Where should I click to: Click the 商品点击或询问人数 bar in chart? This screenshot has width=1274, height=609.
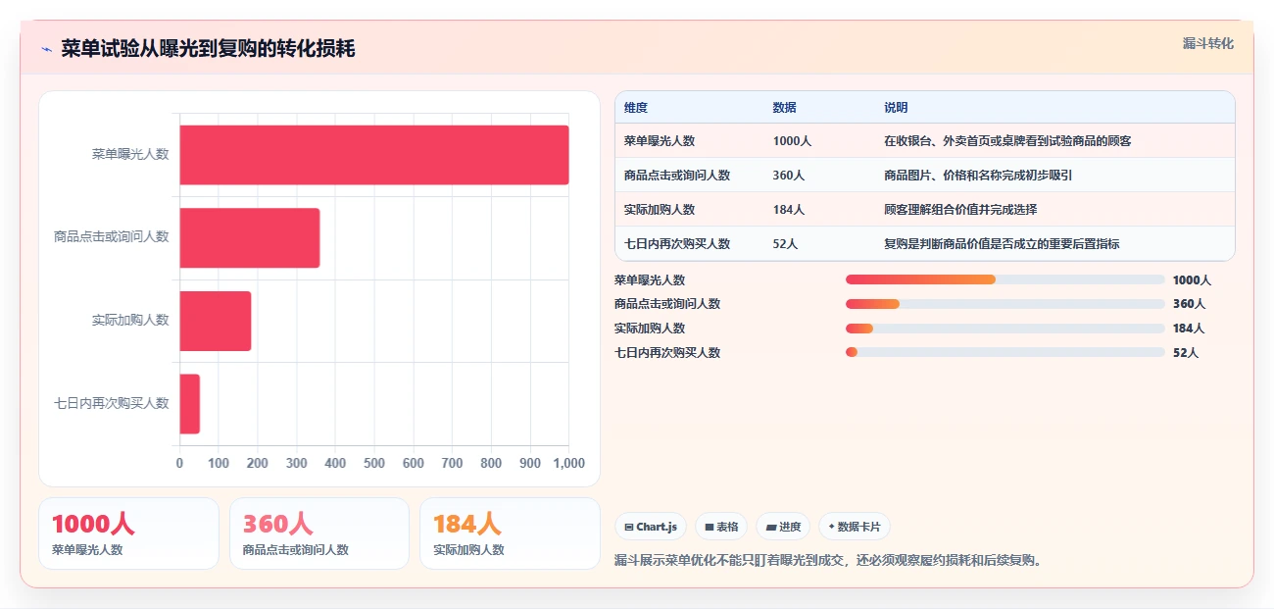tap(249, 237)
